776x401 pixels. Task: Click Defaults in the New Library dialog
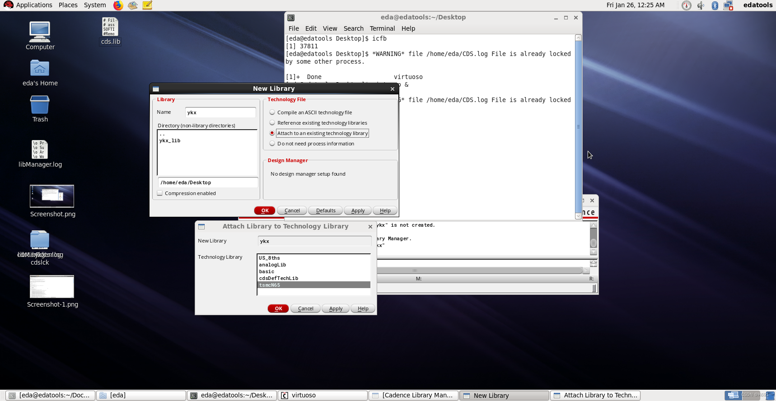click(326, 210)
